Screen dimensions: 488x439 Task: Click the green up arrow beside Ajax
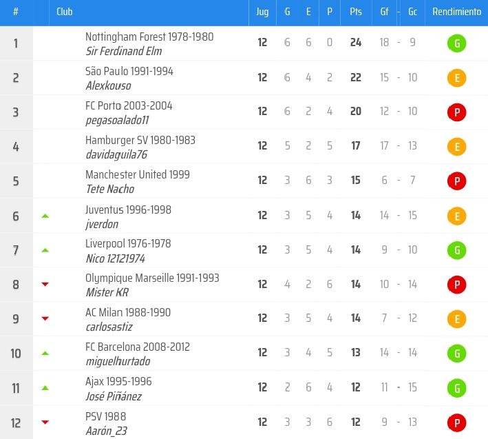45,387
